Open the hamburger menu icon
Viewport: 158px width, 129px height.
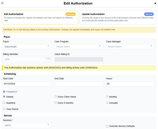2,3
